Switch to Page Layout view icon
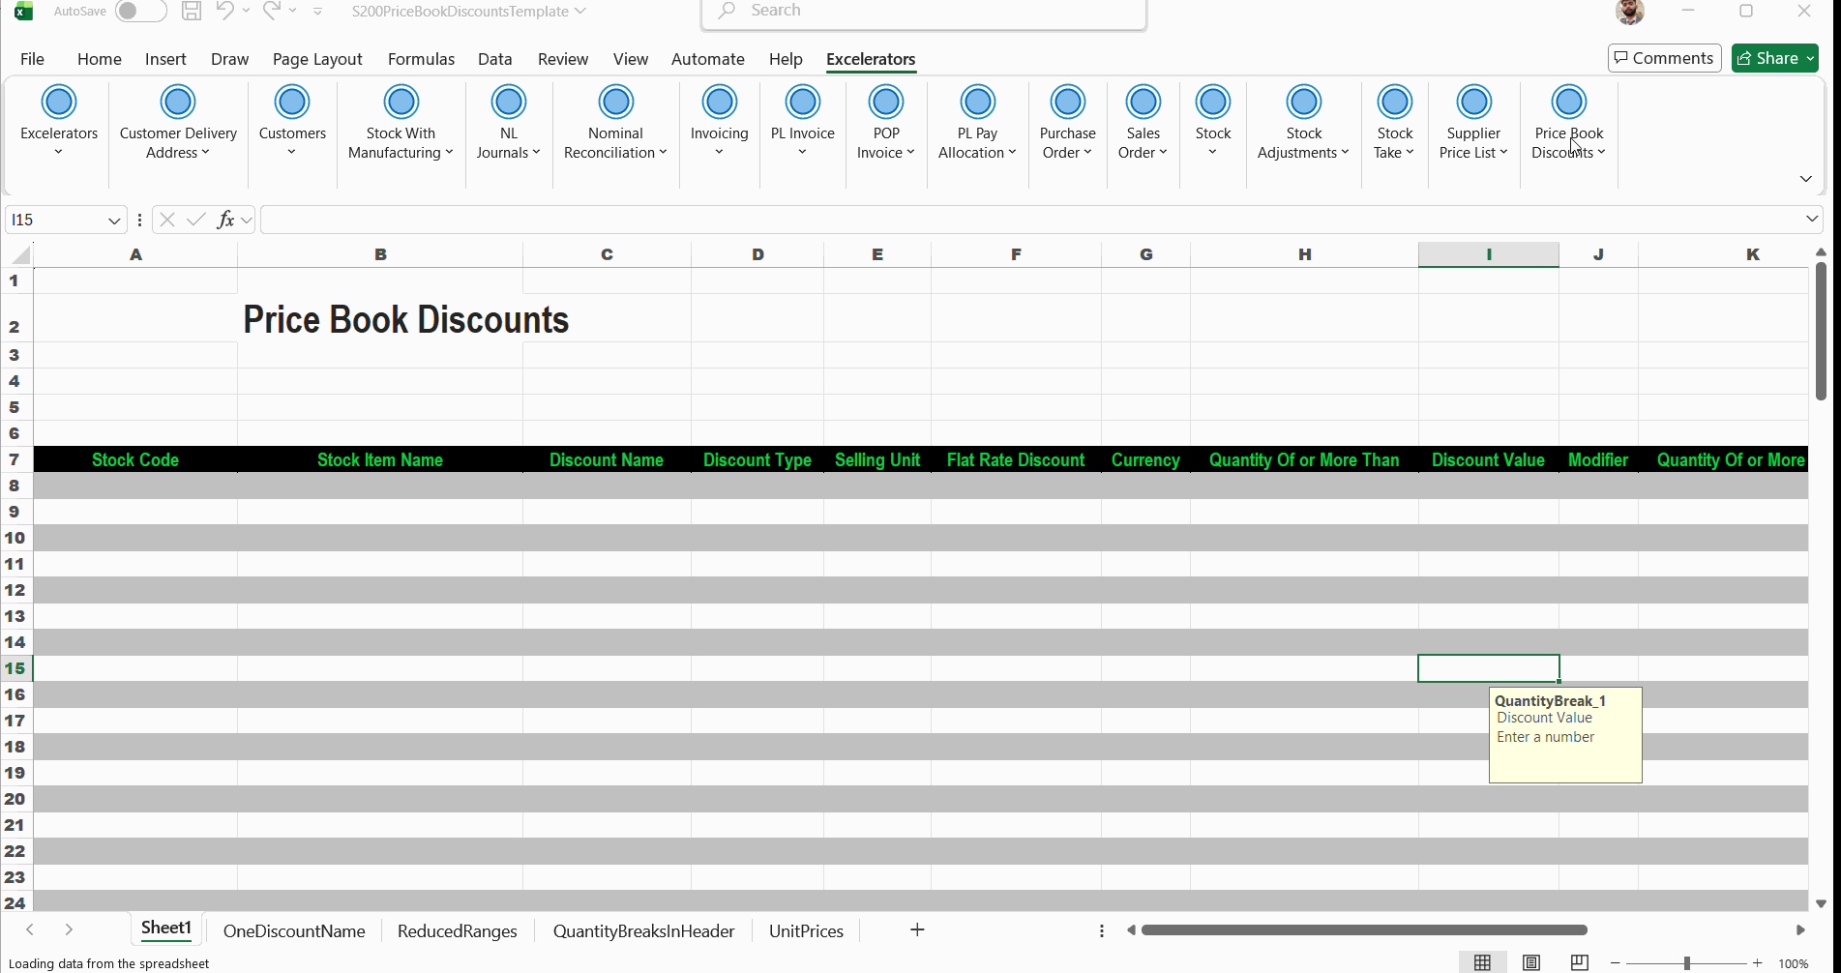 coord(1531,962)
